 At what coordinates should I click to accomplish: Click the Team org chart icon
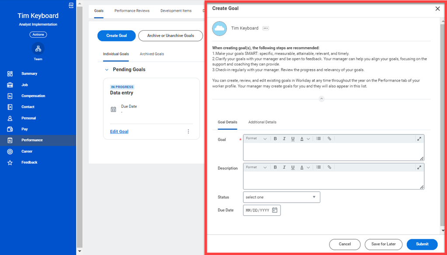(38, 48)
